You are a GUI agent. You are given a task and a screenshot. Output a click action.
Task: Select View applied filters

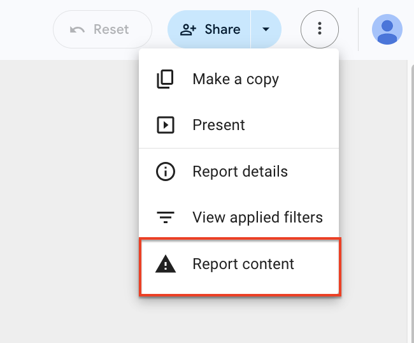coord(239,217)
